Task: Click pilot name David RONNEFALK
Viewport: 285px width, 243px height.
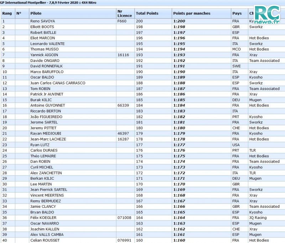Action: (46, 66)
